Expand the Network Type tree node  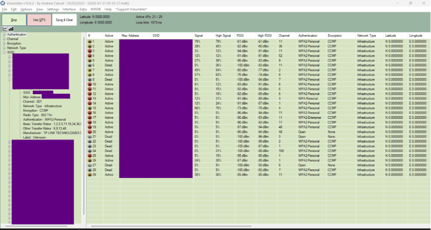(x=4, y=48)
